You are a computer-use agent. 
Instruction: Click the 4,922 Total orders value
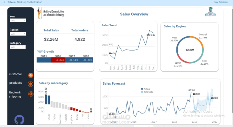80,40
